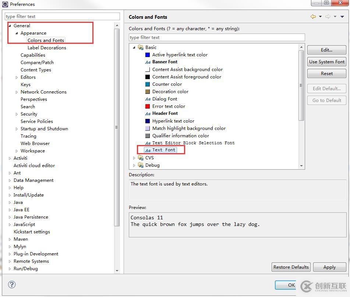The height and width of the screenshot is (297, 350).
Task: Open the Search preference page
Action: tap(28, 107)
